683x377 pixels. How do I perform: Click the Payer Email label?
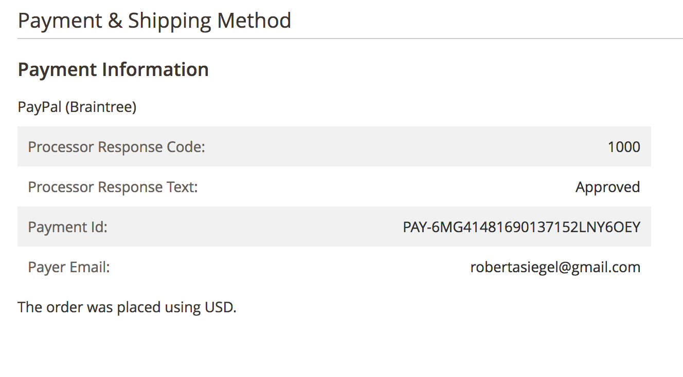pos(69,267)
